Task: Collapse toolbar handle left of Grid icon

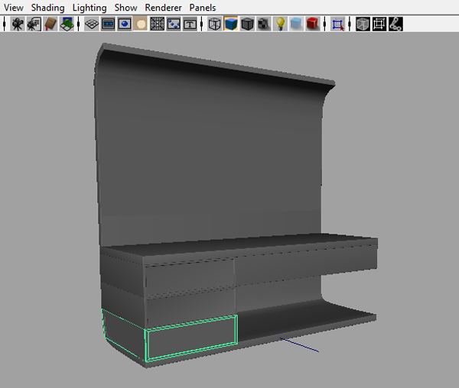Action: (79, 24)
